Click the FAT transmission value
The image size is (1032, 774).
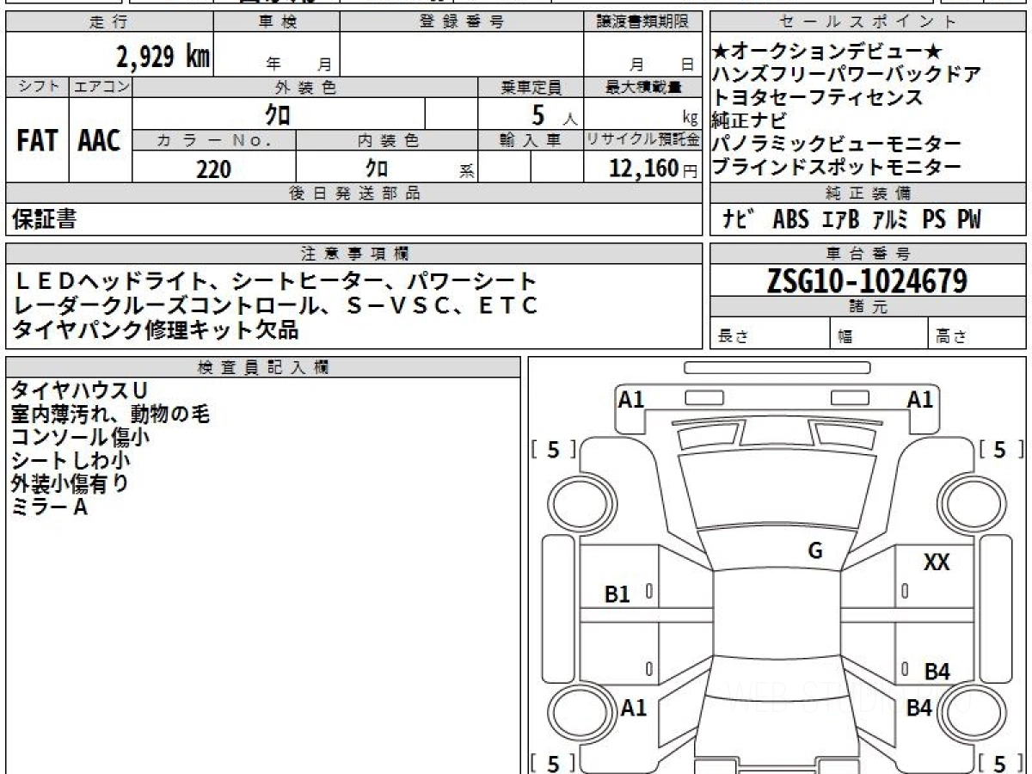click(x=37, y=141)
